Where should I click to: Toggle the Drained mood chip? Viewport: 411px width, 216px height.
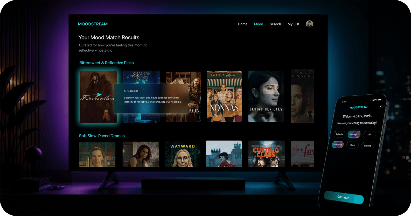coord(367,146)
